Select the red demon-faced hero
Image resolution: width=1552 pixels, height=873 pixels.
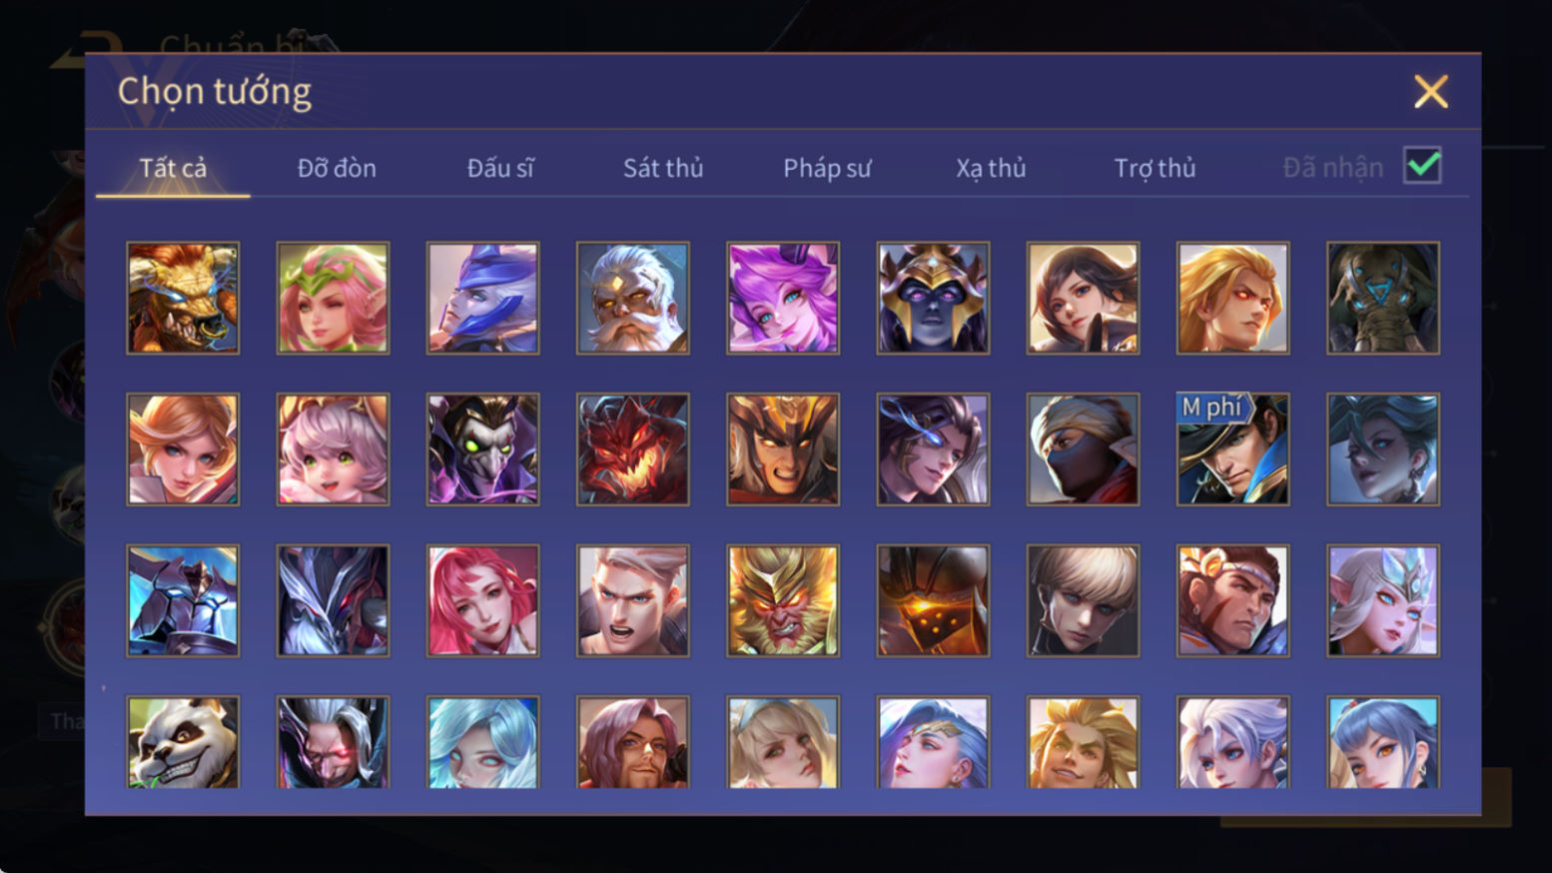tap(632, 448)
